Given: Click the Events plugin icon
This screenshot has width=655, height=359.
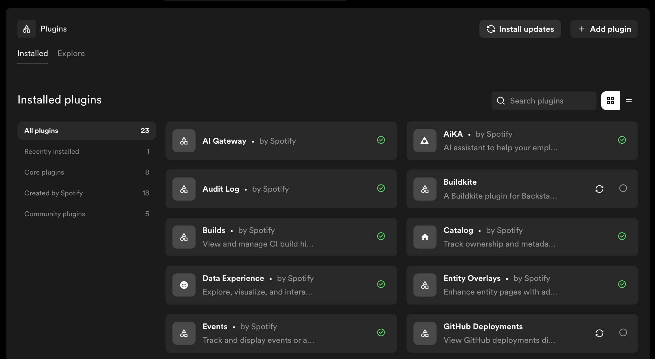Looking at the screenshot, I should pos(184,333).
